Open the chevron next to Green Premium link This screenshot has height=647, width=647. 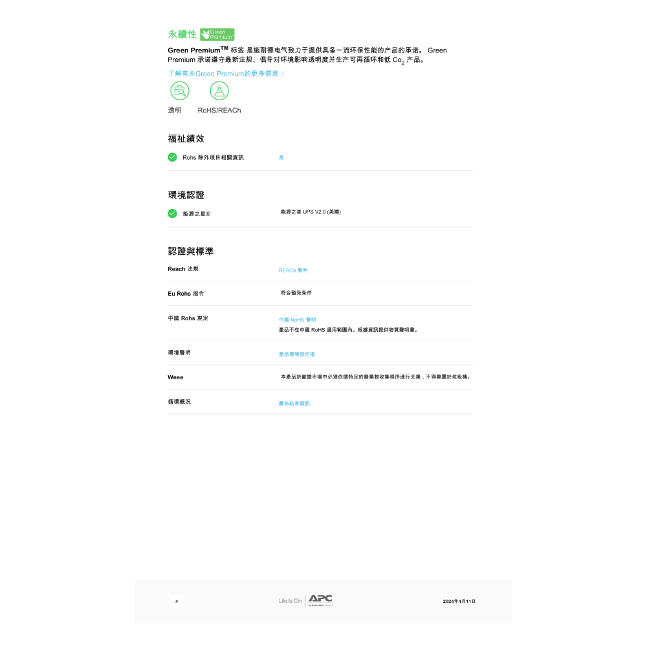(282, 73)
